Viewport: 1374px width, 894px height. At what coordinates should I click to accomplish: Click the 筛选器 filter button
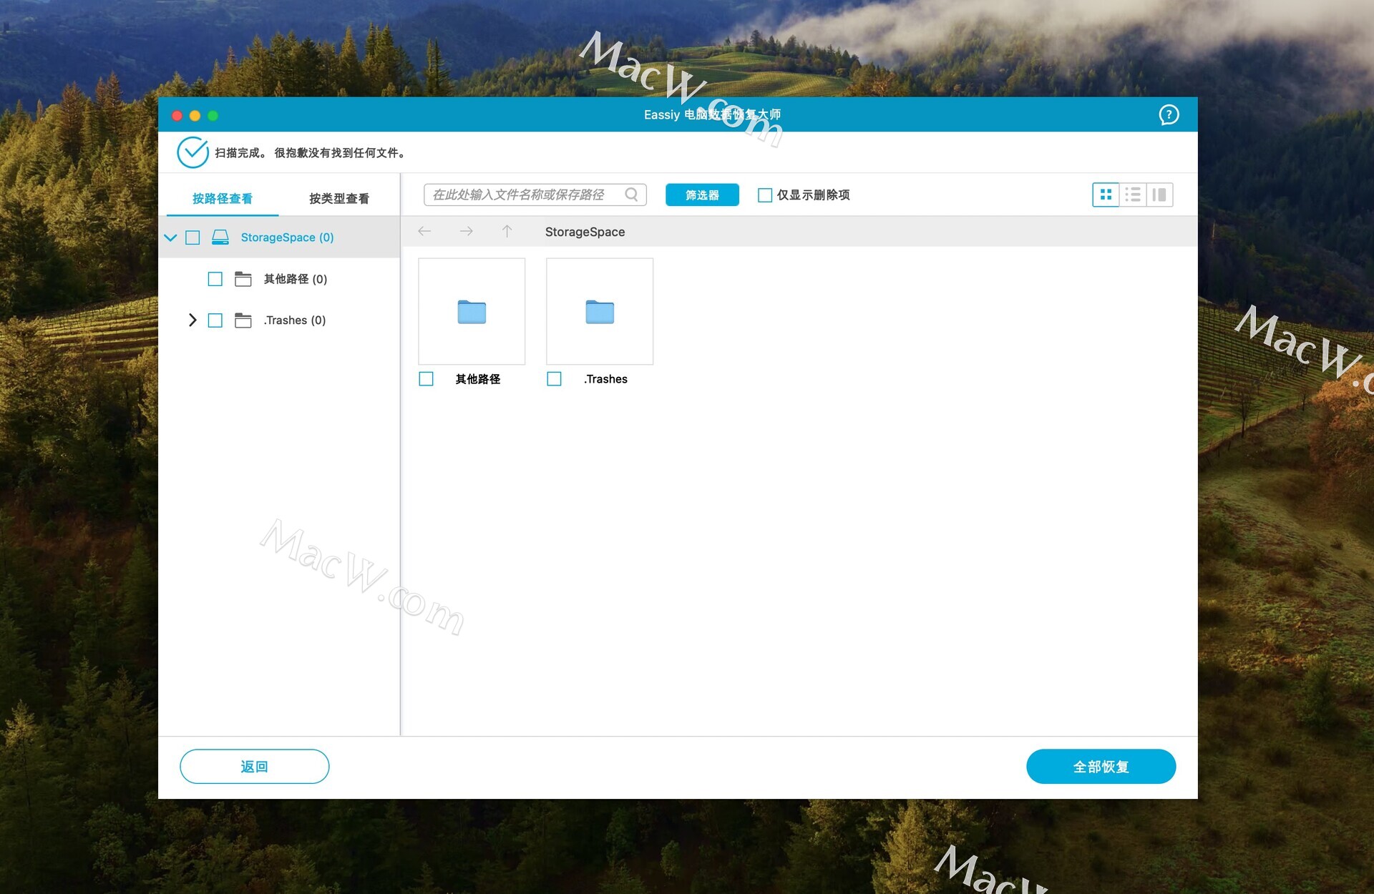click(702, 195)
